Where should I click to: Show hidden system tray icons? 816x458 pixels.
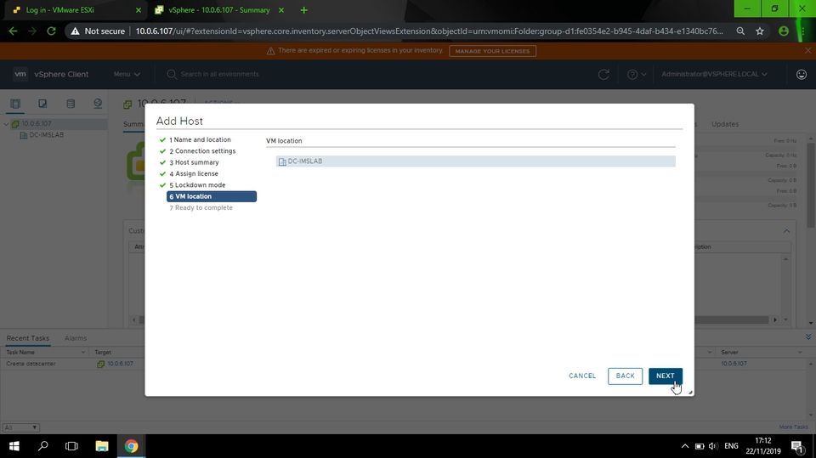pos(685,446)
